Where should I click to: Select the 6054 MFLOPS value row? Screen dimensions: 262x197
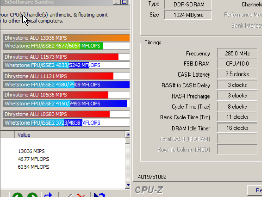34,167
